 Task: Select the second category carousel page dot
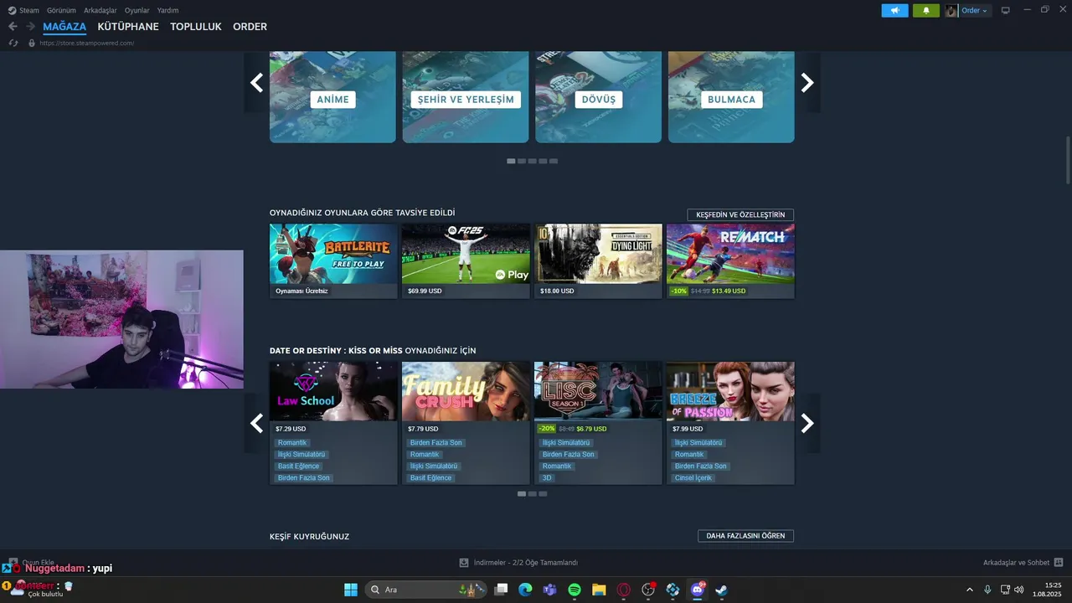522,161
